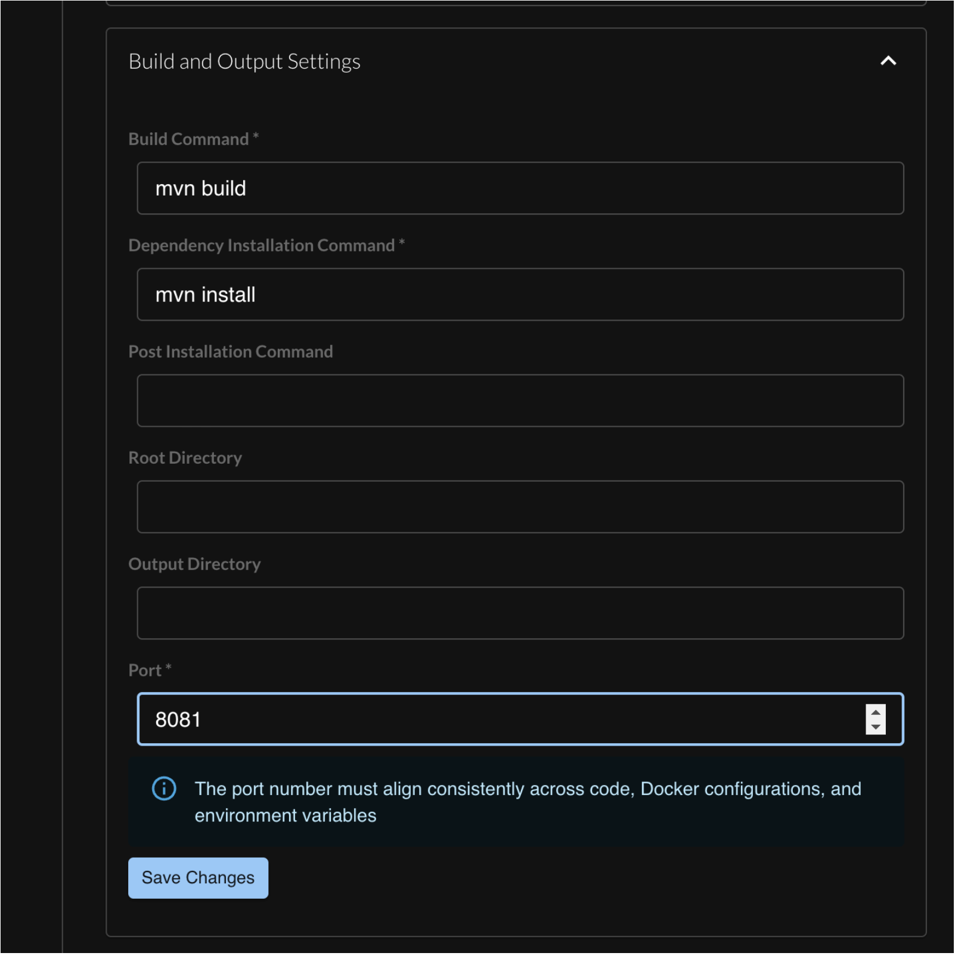955x962 pixels.
Task: Focus the Output Directory input field
Action: 520,613
